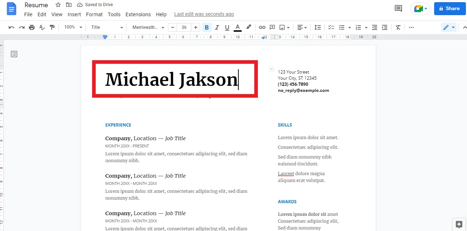Clear formatting with the toolbar icon
Image resolution: width=467 pixels, height=231 pixels.
pyautogui.click(x=398, y=27)
